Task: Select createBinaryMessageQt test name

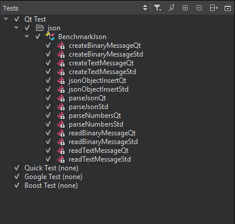Action: [x=105, y=45]
